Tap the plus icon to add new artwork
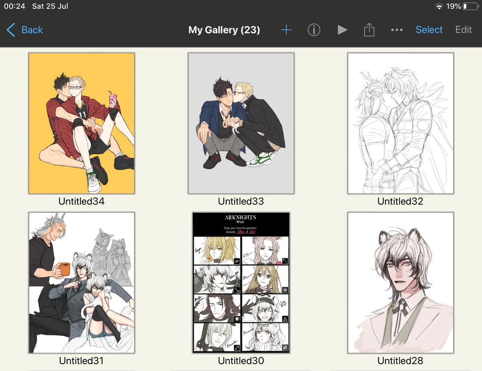 pyautogui.click(x=286, y=30)
